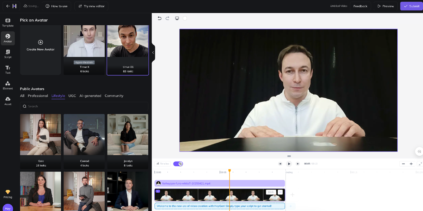Open the Text sidebar panel
Viewport: 423px width, 211px height.
(8, 70)
